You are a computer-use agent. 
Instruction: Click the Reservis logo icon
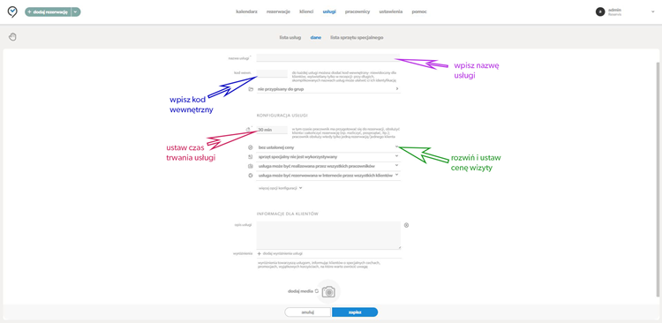pos(12,11)
